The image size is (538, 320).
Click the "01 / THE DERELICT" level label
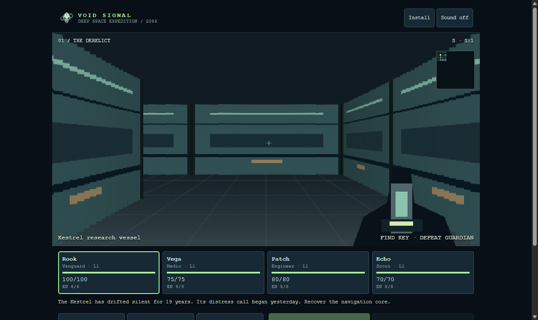84,41
